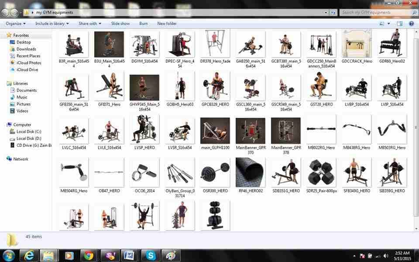Viewport: 419px width, 262px height.
Task: Select the GDCCRACK_Hero thumbnail
Action: (x=357, y=47)
